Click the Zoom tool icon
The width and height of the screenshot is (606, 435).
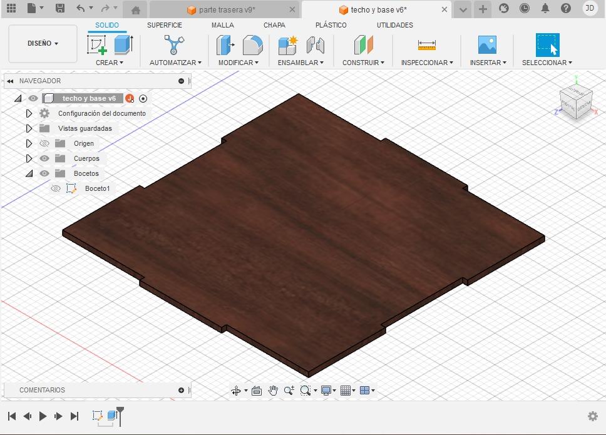pyautogui.click(x=289, y=391)
